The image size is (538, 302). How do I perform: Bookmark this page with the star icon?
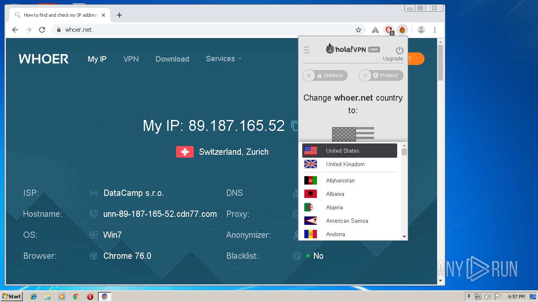click(359, 30)
